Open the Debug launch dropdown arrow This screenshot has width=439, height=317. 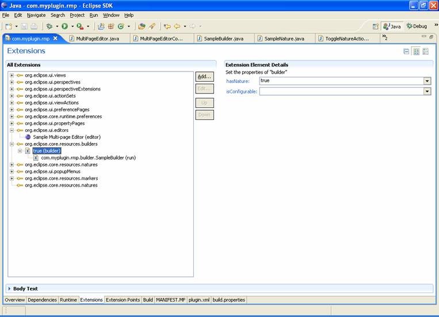pos(57,27)
